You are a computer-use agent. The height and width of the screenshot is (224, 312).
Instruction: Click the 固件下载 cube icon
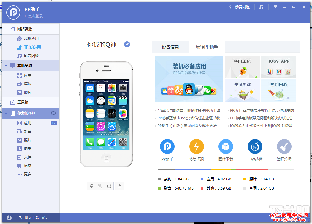click(226, 146)
